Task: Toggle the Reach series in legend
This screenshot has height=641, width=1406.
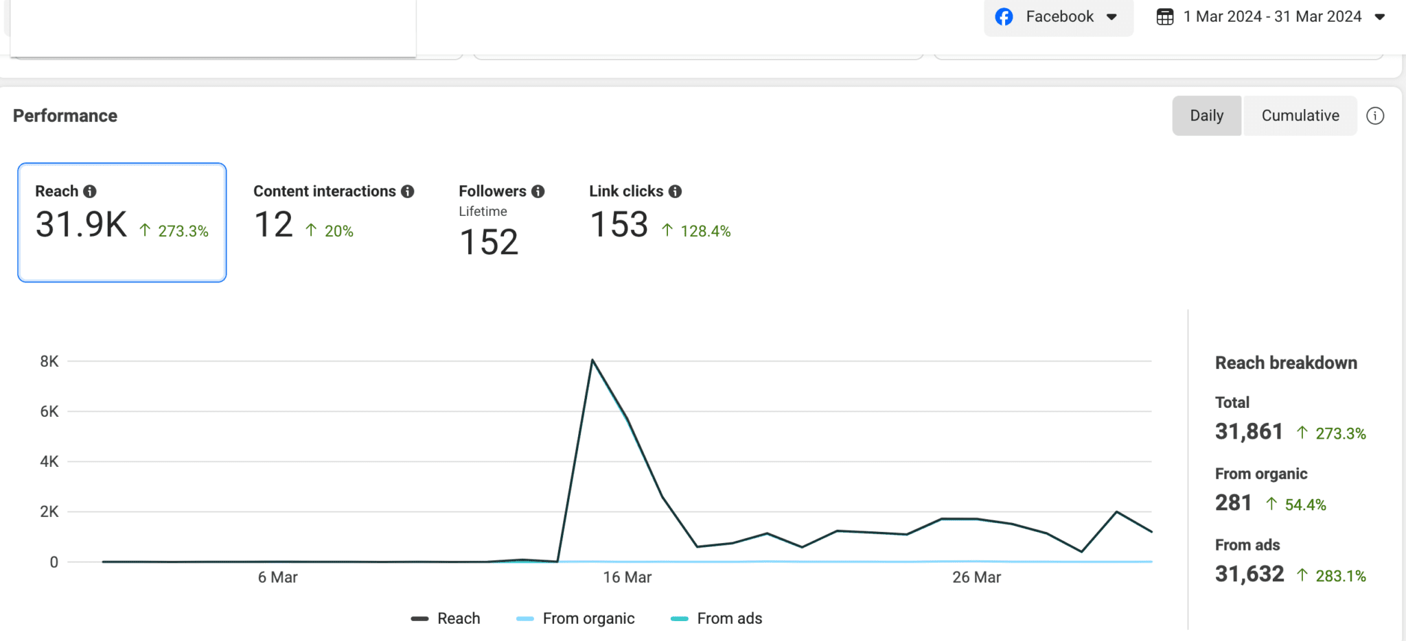Action: tap(446, 618)
